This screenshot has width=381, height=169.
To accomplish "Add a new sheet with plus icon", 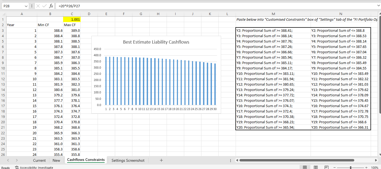I will 161,160.
